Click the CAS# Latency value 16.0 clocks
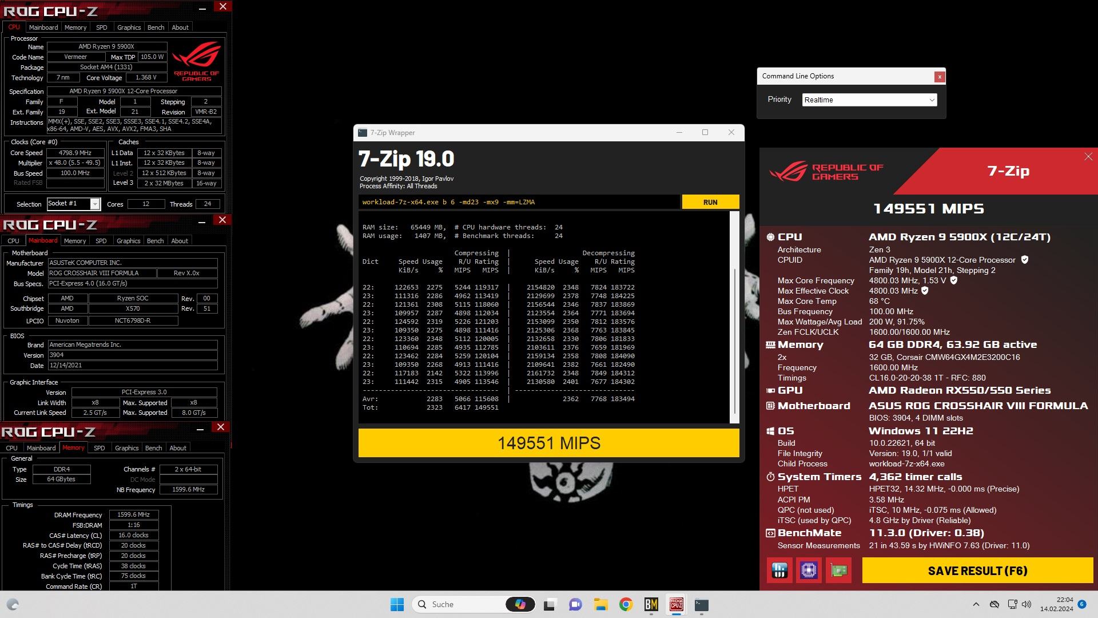This screenshot has width=1098, height=618. (x=133, y=536)
